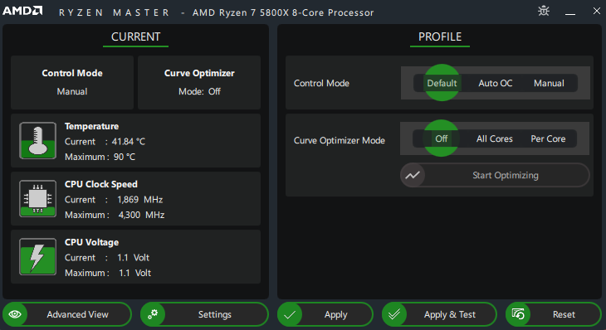Viewport: 606px width, 330px height.
Task: Click AMD Ryzen 7 5800X processor title
Action: [283, 12]
